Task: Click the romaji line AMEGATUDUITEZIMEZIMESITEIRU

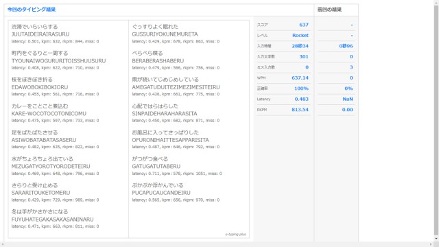Action: (x=176, y=87)
